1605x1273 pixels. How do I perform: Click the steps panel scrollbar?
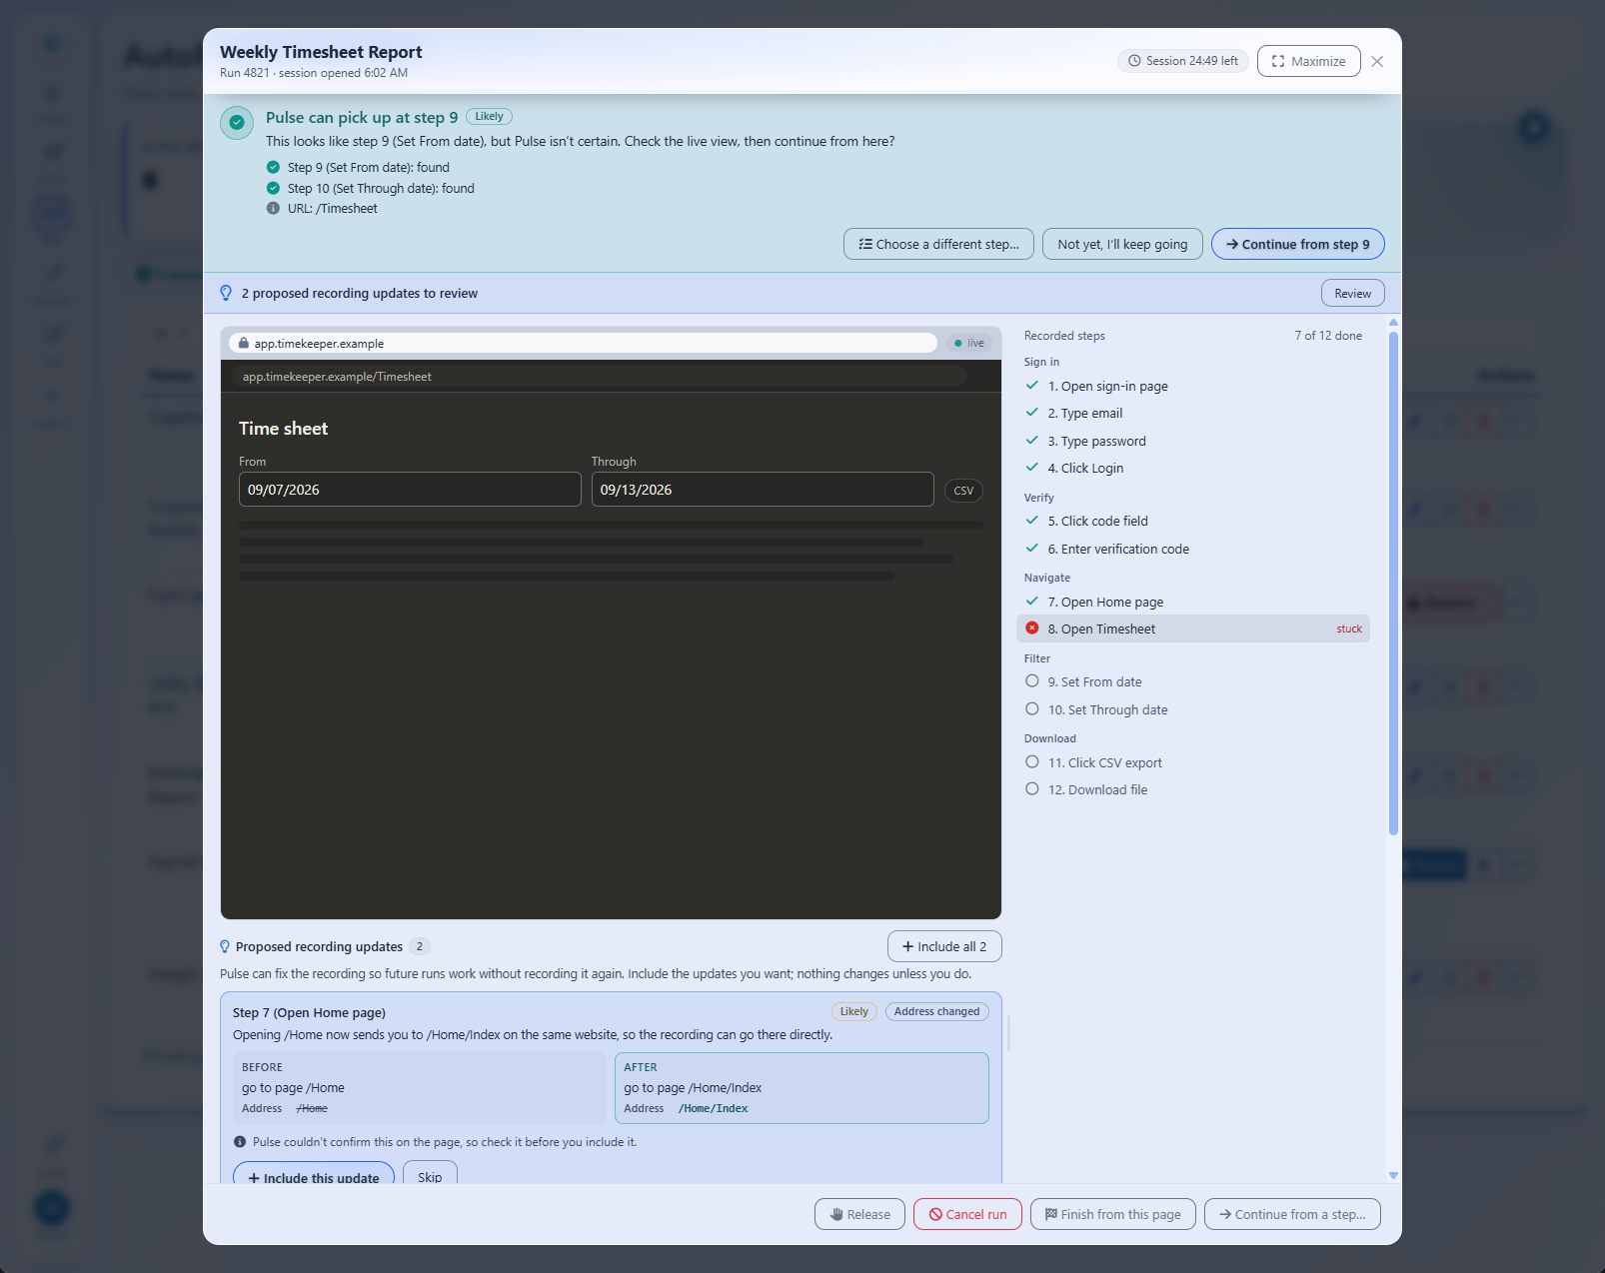[x=1393, y=584]
